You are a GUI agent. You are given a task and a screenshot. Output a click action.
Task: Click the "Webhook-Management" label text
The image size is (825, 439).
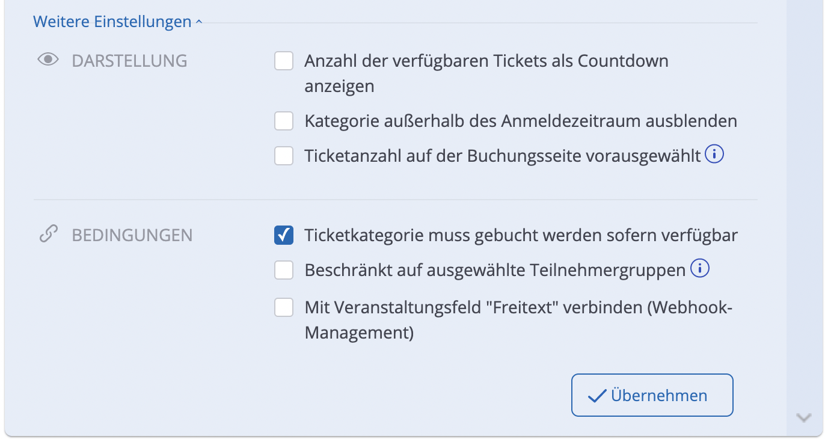pos(359,333)
